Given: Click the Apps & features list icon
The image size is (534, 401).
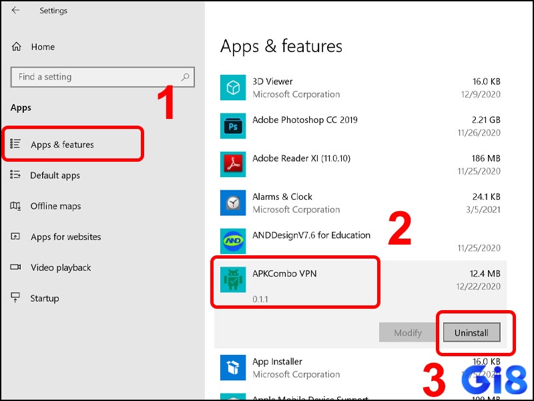Looking at the screenshot, I should 15,144.
